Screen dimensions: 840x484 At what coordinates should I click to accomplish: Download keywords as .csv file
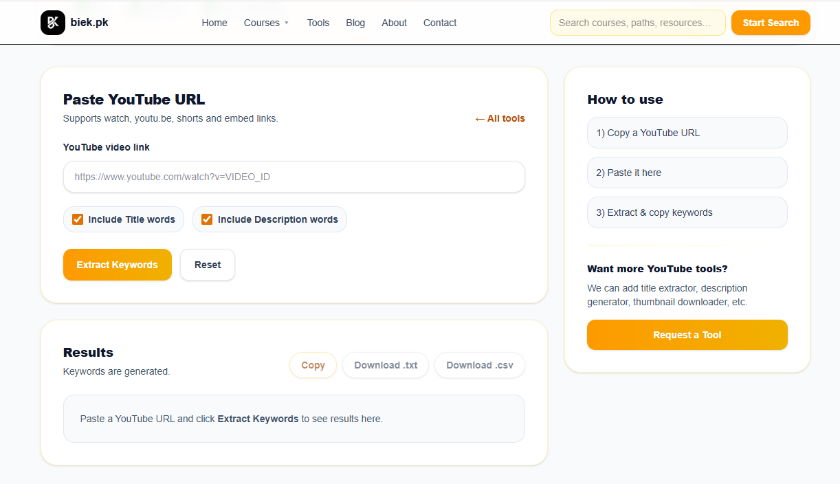click(479, 365)
